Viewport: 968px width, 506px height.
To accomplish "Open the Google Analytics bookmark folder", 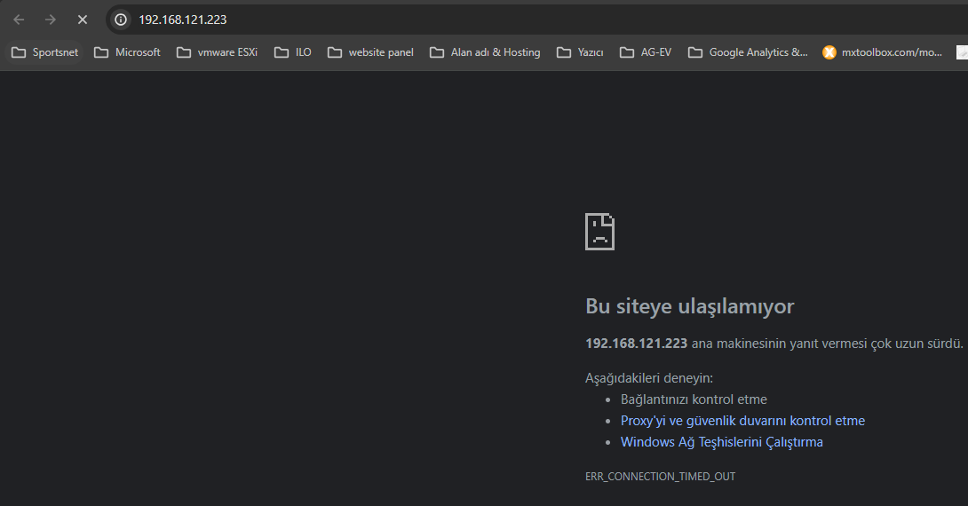I will (748, 52).
